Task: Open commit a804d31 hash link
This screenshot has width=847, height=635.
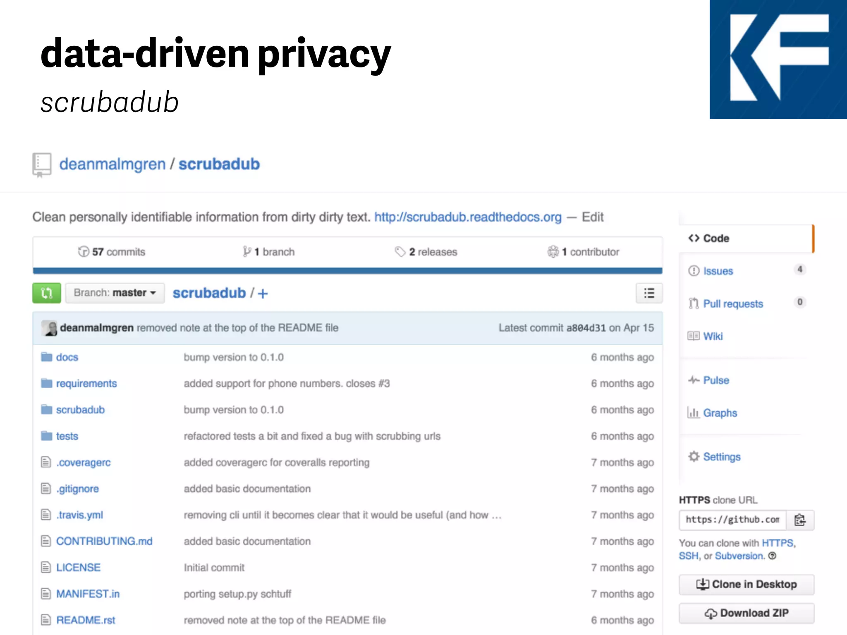Action: tap(586, 328)
